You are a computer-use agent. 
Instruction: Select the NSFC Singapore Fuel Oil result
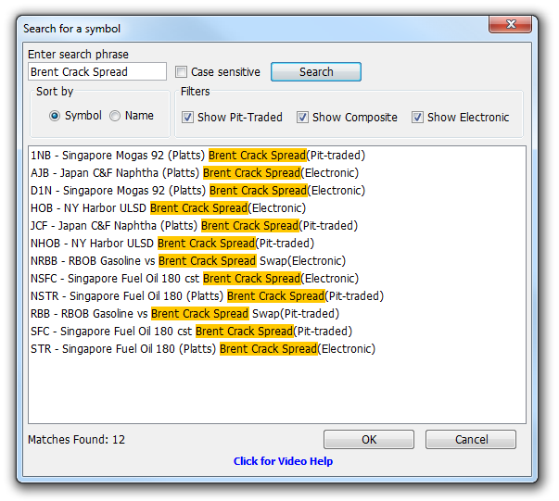point(195,278)
